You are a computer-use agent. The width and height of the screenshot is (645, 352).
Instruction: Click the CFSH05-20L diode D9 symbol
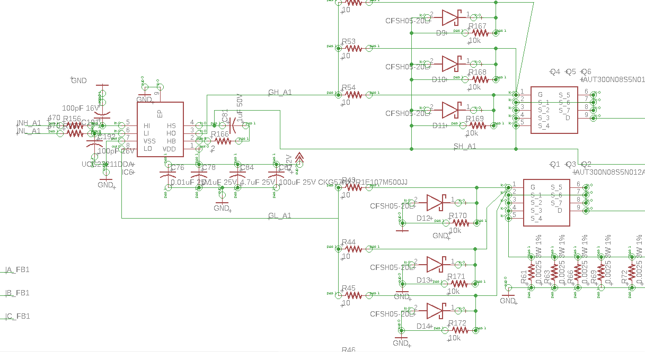(x=449, y=18)
